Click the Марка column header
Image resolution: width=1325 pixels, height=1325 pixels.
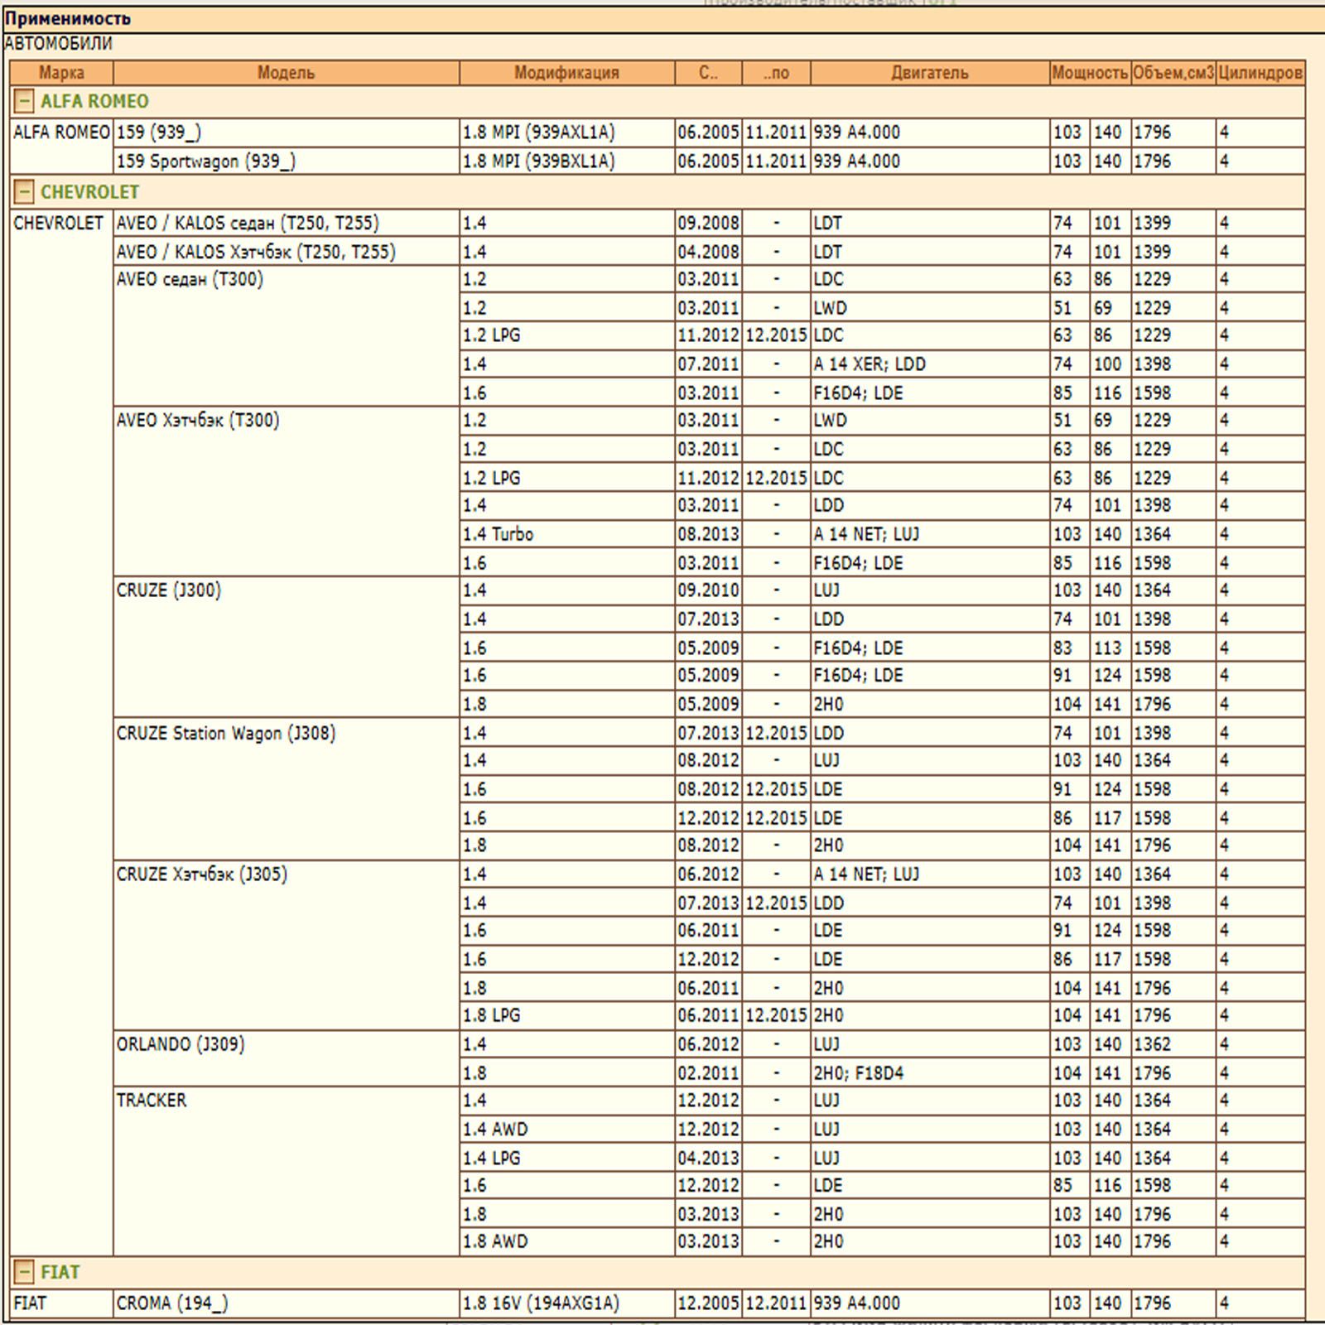click(x=61, y=73)
